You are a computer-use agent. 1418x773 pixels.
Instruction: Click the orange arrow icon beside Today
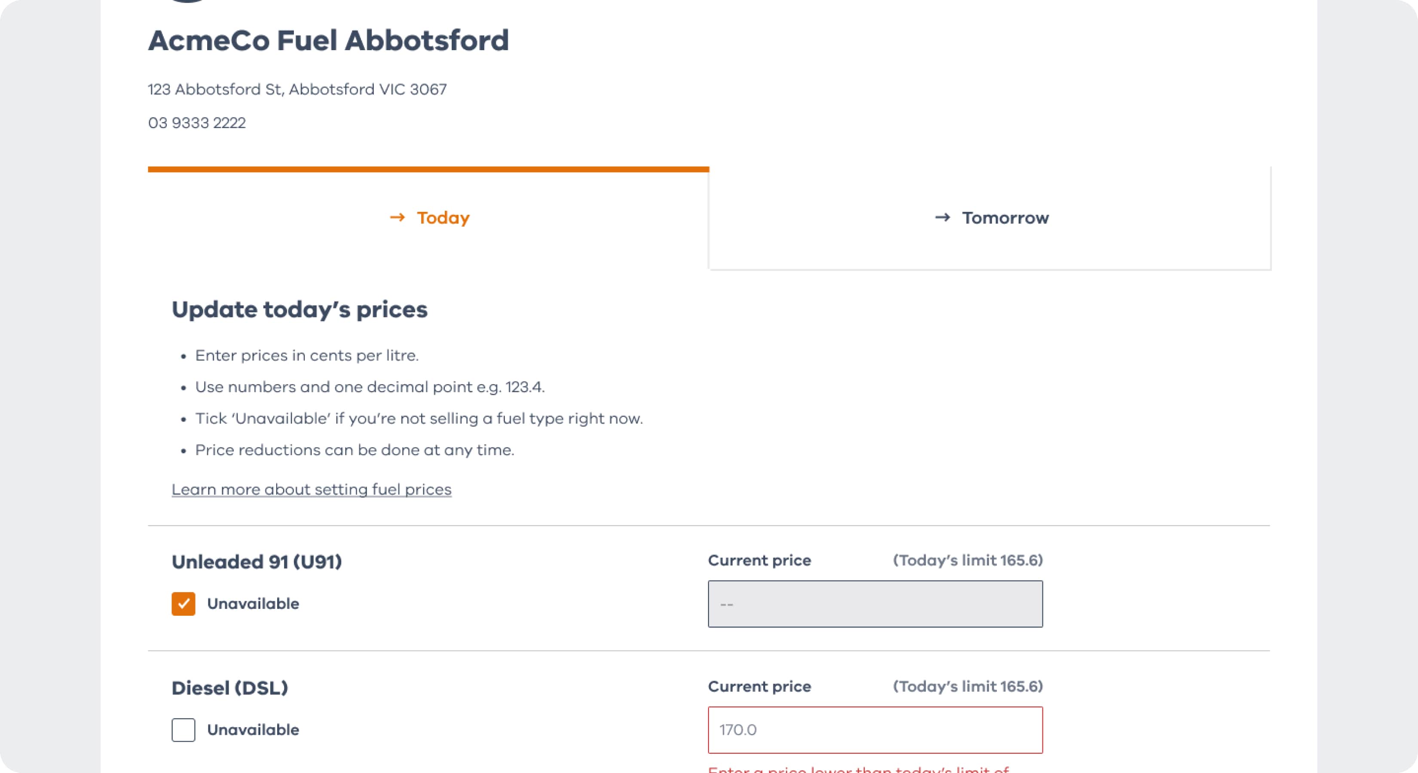pos(397,218)
